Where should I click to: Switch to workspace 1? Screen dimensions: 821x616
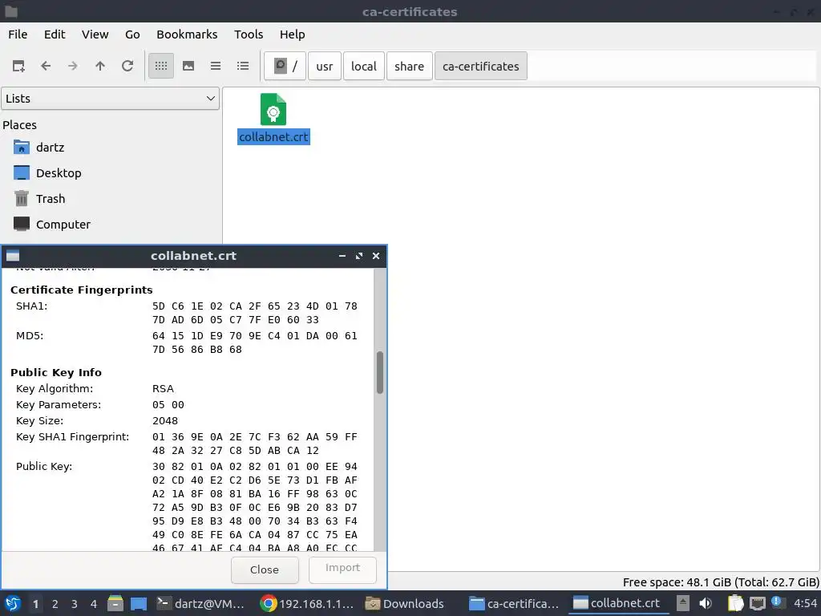point(35,604)
